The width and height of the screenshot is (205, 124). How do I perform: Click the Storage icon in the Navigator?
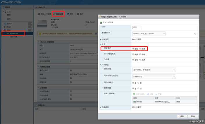(x=5, y=27)
